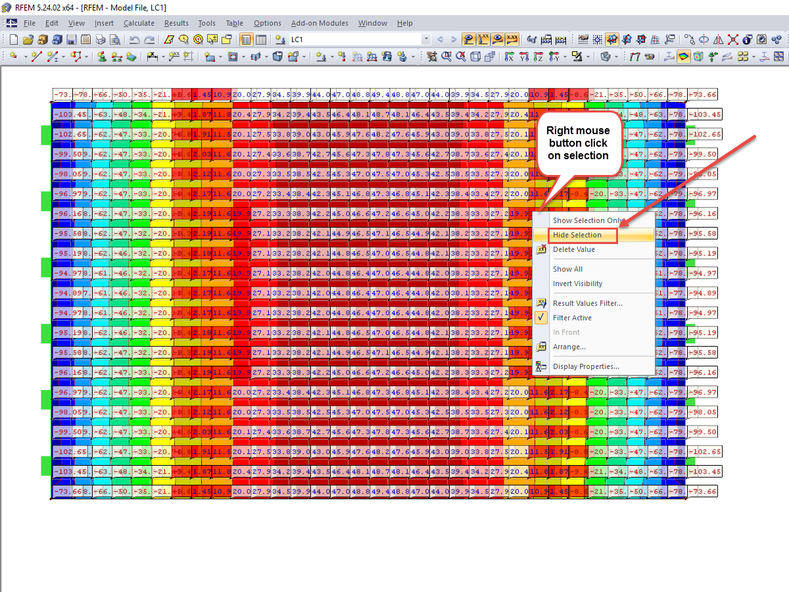This screenshot has width=789, height=592.
Task: Click the mirror objects icon
Action: click(x=718, y=39)
